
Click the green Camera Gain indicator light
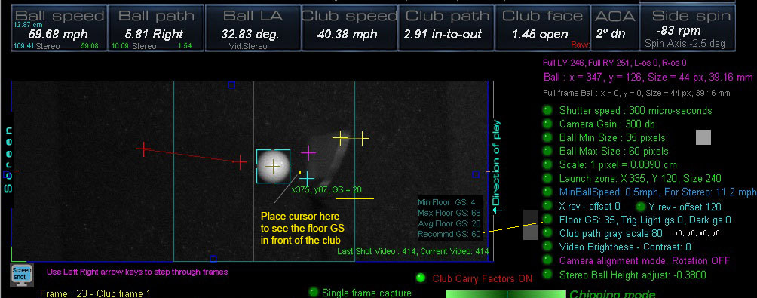point(547,124)
